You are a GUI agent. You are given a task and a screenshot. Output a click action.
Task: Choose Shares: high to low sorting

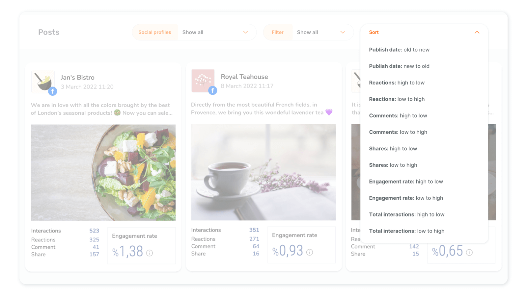point(393,148)
